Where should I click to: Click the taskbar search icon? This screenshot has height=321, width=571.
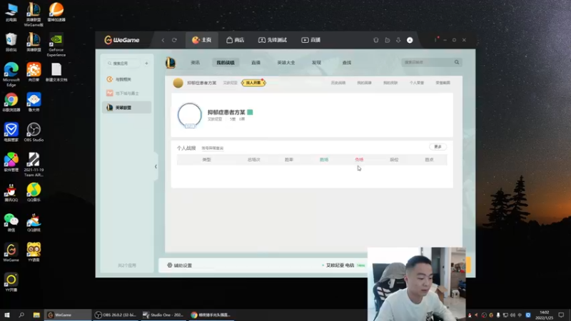(x=21, y=315)
